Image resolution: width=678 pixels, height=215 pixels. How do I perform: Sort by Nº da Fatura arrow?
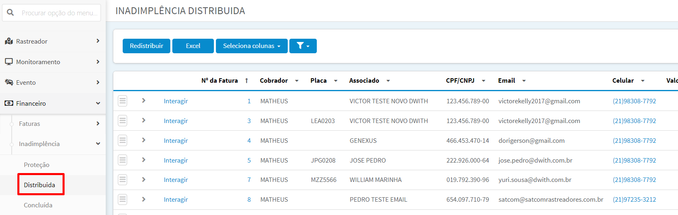[x=247, y=81]
